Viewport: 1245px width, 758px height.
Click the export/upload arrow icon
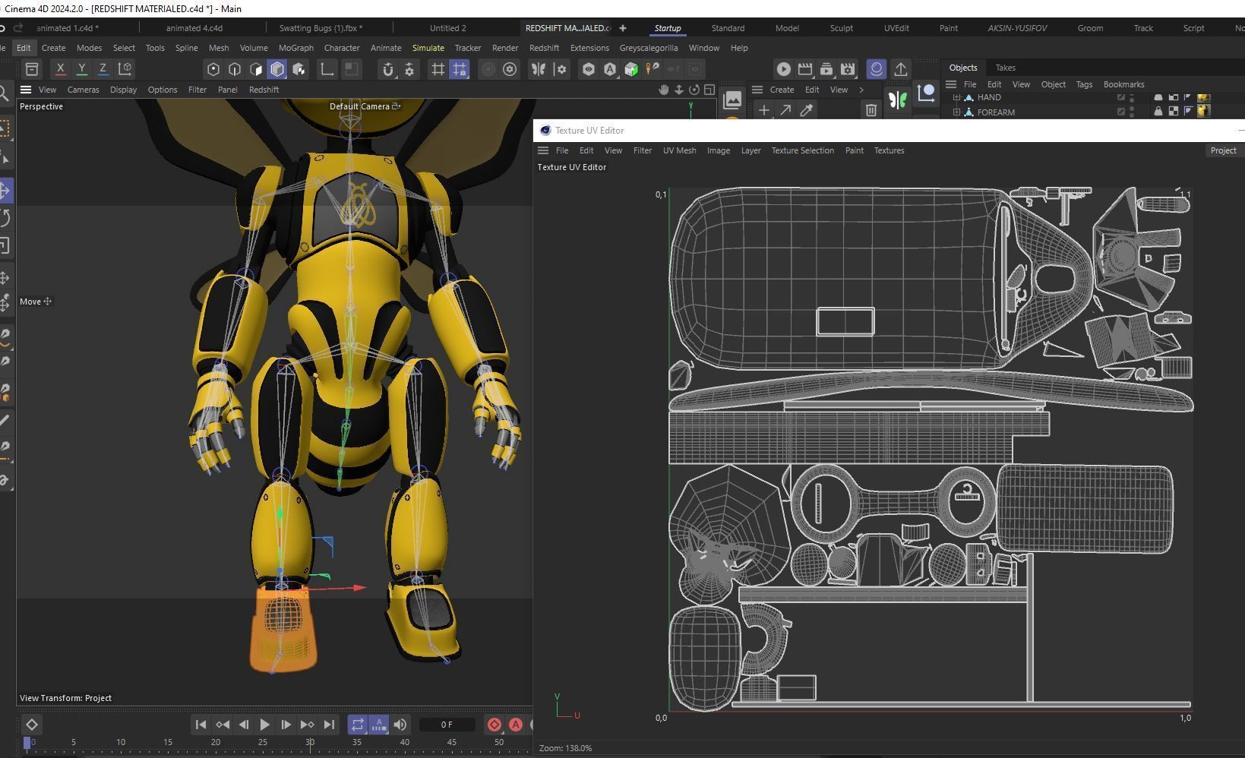(900, 69)
